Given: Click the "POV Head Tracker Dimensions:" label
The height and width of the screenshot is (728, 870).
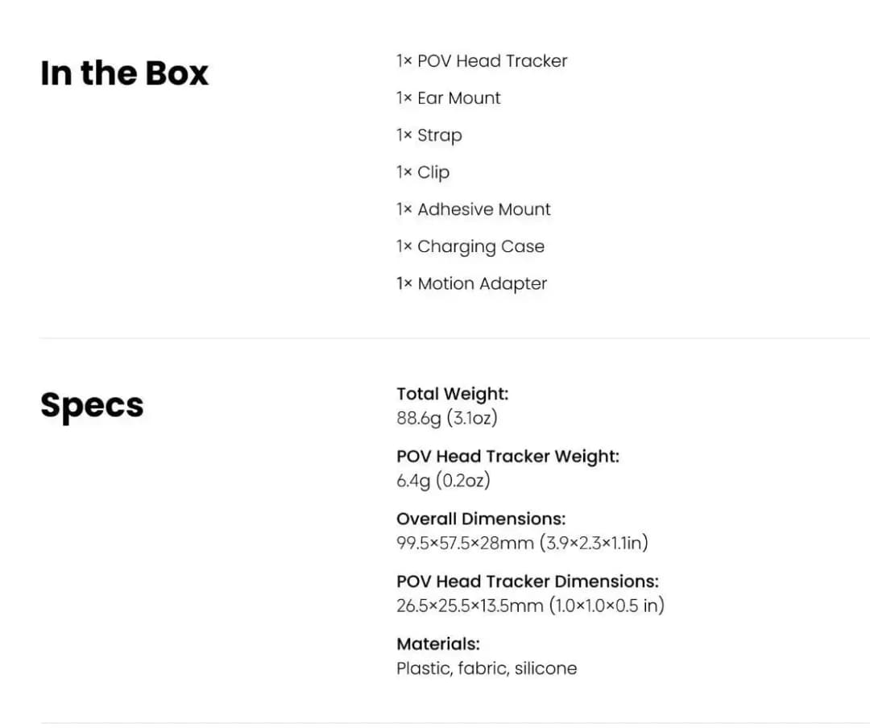Looking at the screenshot, I should [x=528, y=581].
